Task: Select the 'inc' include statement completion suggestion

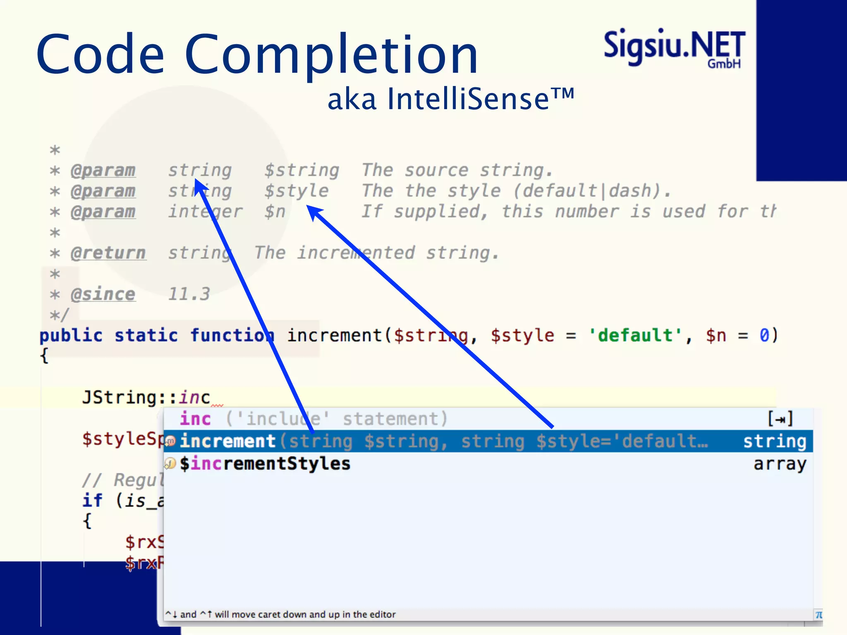Action: [x=488, y=419]
